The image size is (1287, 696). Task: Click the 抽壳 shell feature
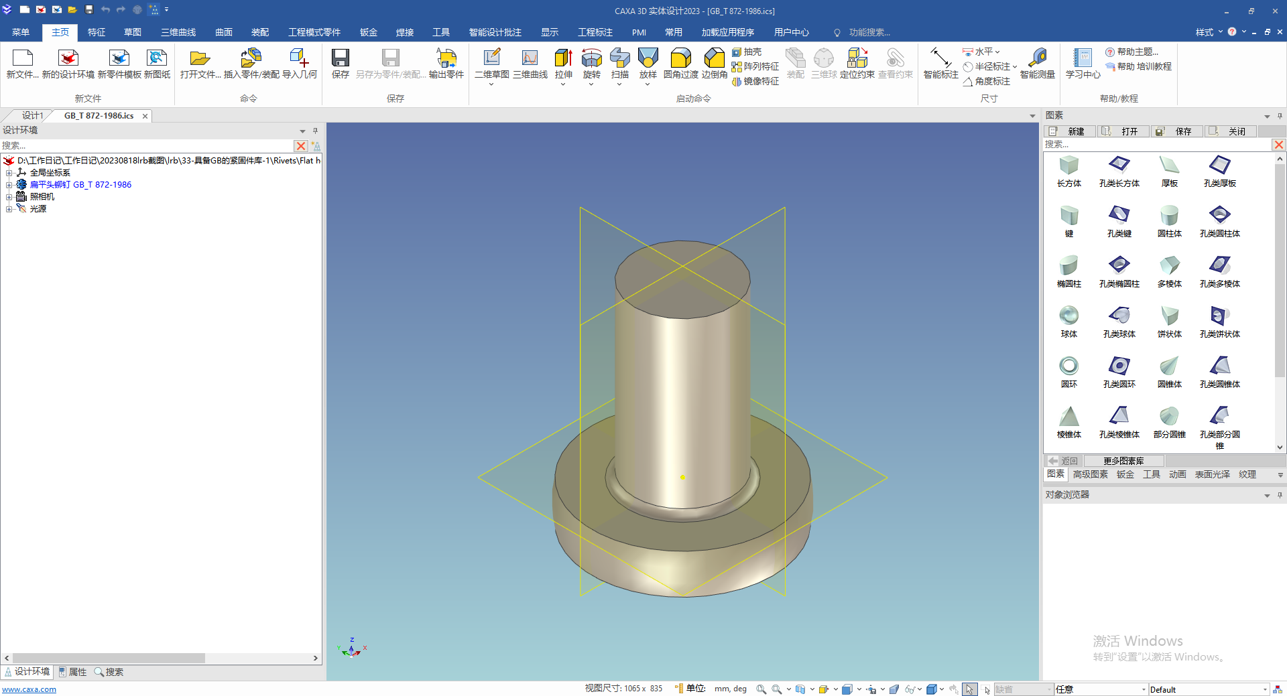click(746, 52)
